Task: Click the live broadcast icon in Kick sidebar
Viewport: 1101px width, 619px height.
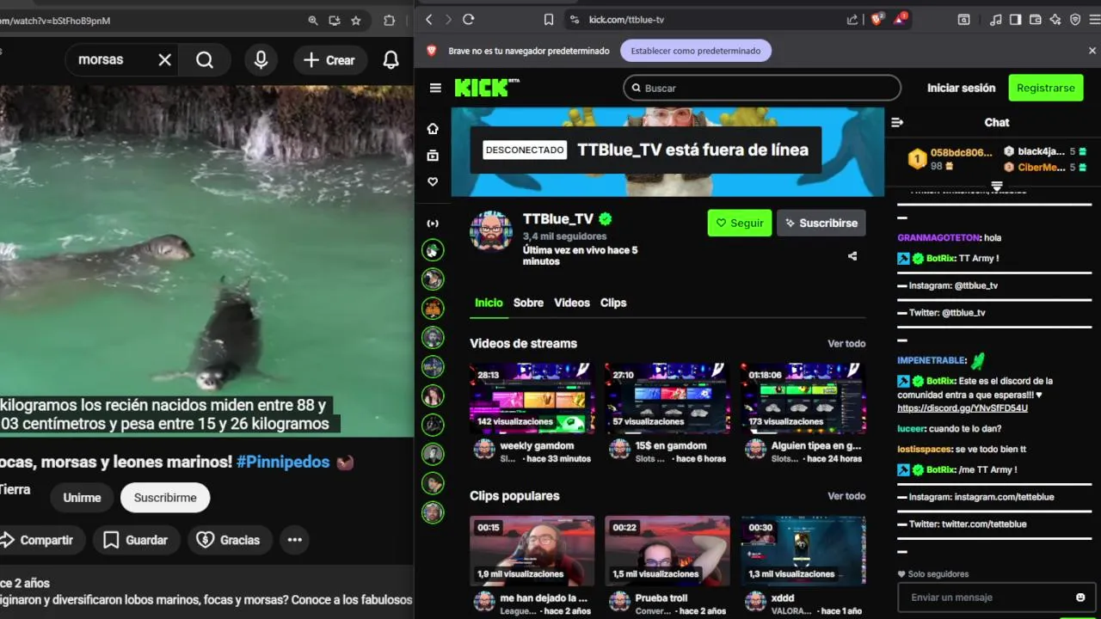Action: pyautogui.click(x=433, y=224)
